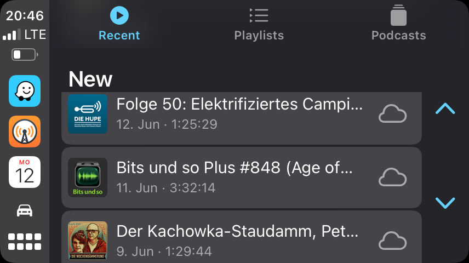Viewport: 469px width, 263px height.
Task: Switch to the Recent tab
Action: (119, 24)
